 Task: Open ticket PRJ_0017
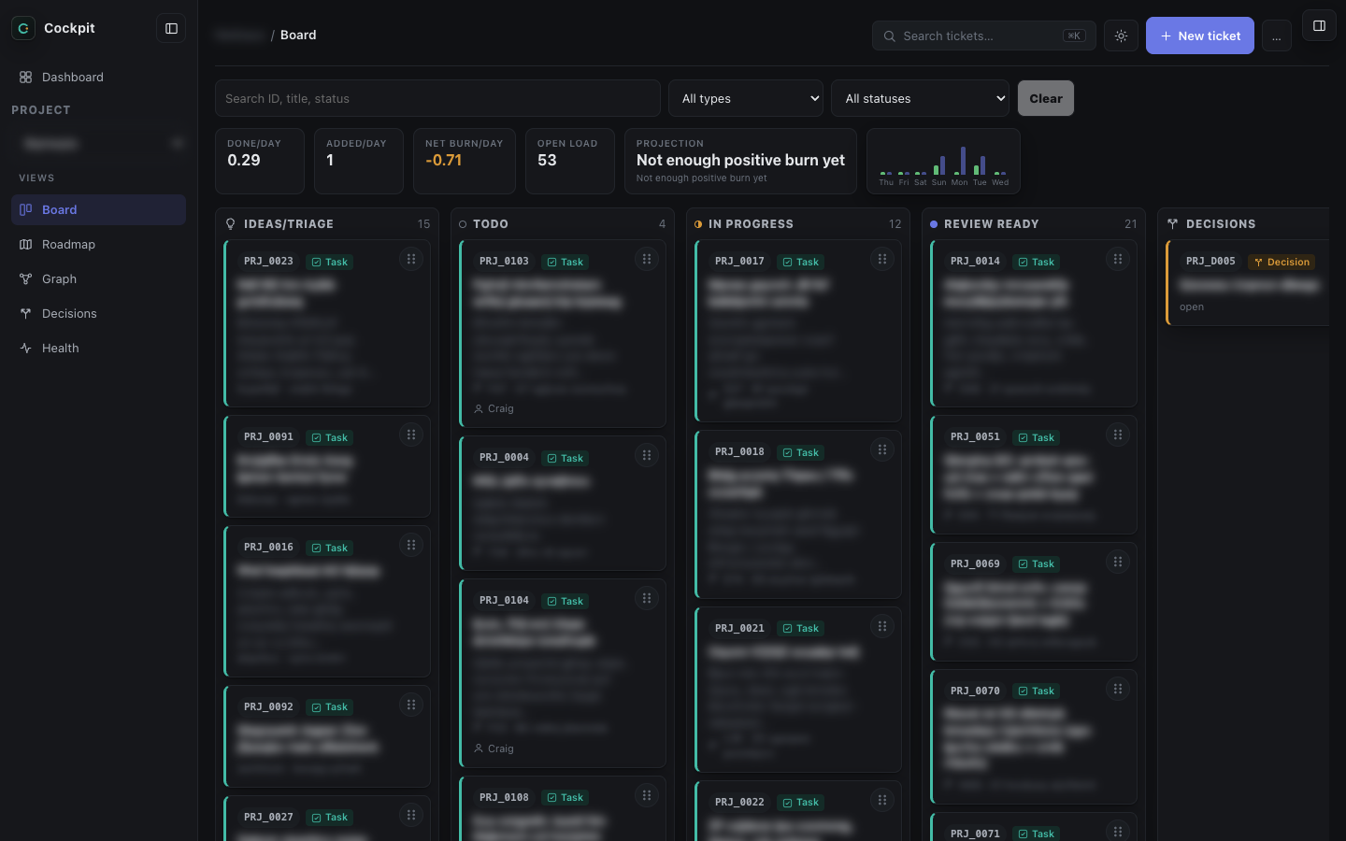[x=798, y=331]
